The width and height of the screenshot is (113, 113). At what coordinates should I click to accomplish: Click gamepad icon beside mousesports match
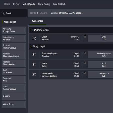click(x=34, y=75)
